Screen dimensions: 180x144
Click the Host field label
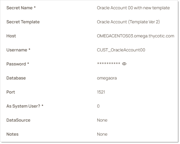click(x=11, y=36)
